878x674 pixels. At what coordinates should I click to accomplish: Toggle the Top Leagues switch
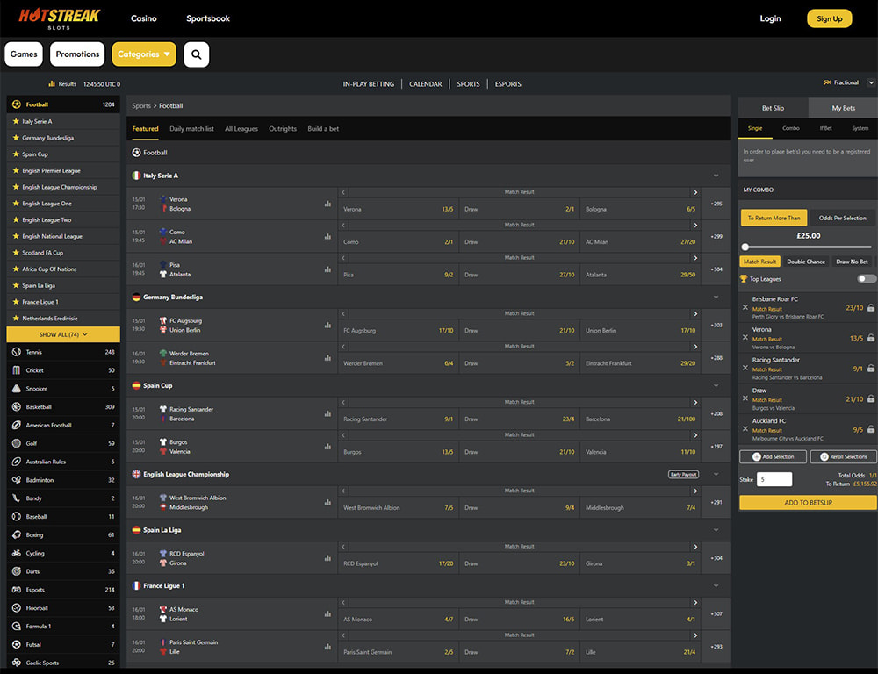pos(867,279)
